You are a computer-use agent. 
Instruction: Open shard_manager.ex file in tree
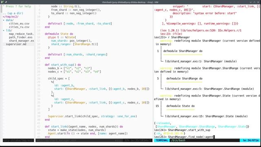click(x=22, y=41)
